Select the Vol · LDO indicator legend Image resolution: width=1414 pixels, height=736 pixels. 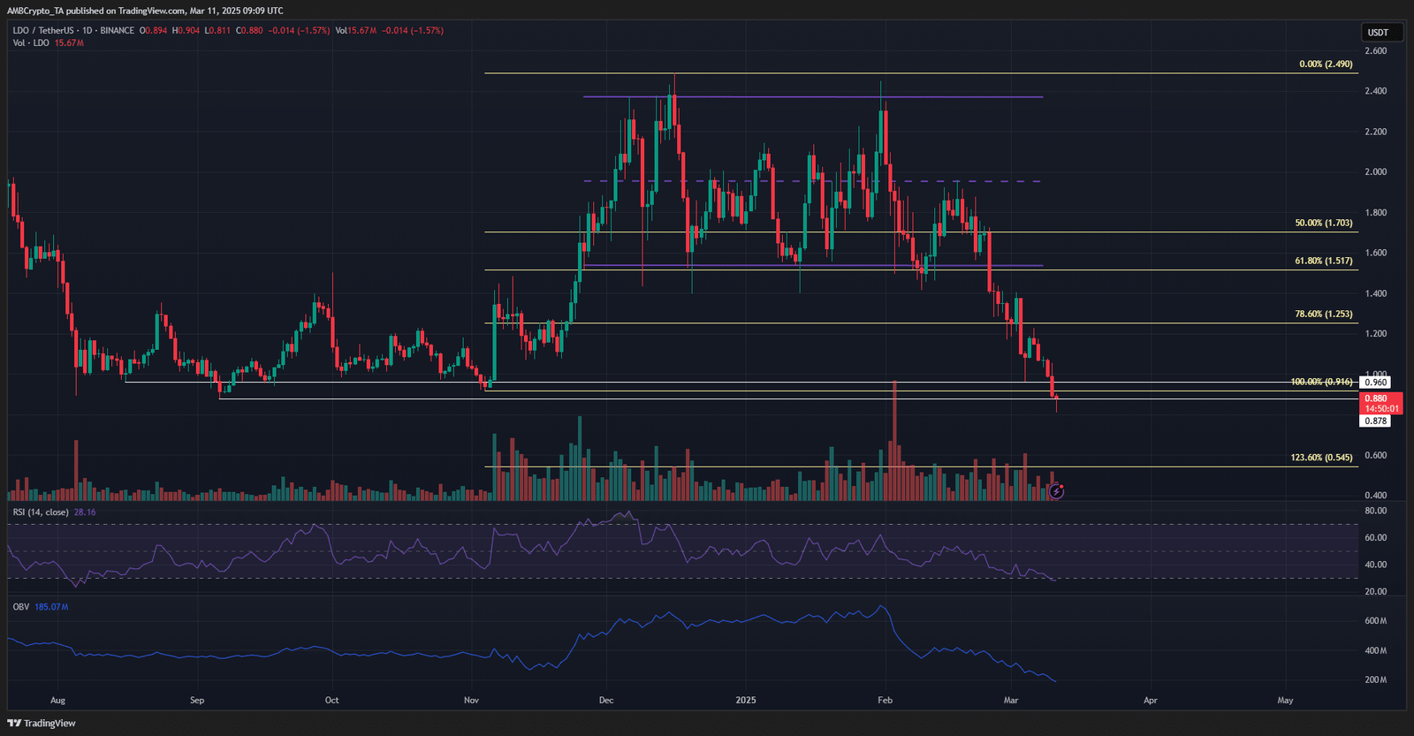pos(31,43)
